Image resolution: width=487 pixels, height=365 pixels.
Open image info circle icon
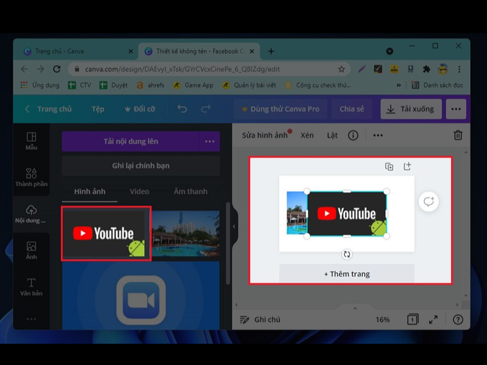[x=353, y=135]
